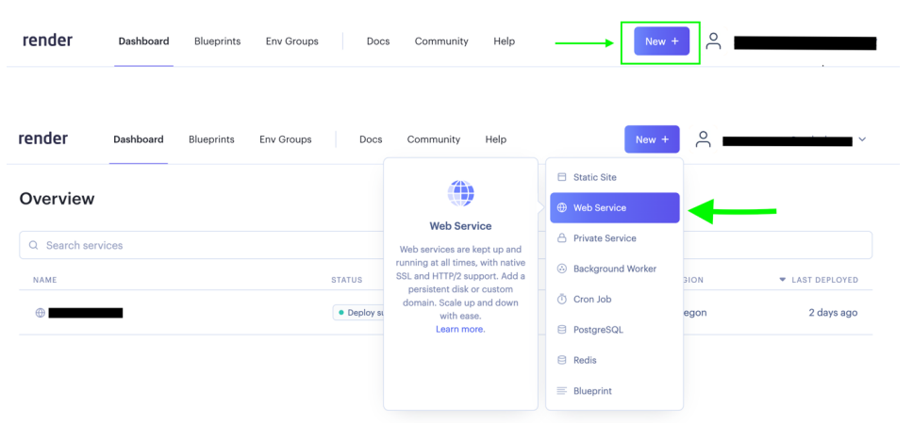913x424 pixels.
Task: Click the large globe illustration in info card
Action: (x=460, y=193)
